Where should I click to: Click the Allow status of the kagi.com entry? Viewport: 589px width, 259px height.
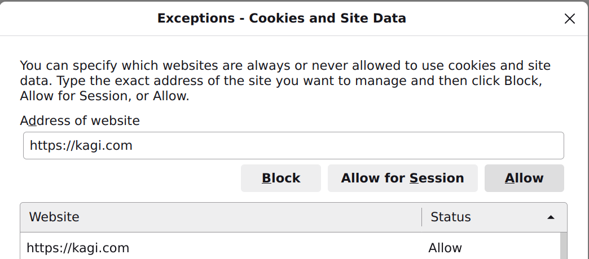(445, 248)
